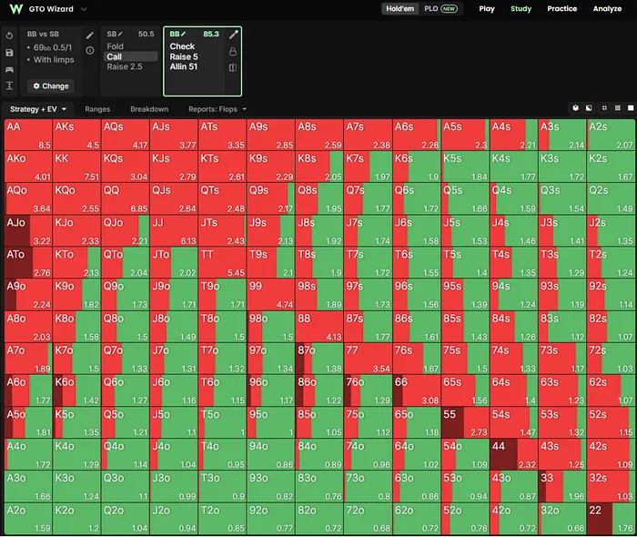The image size is (637, 537).
Task: Edit the BB vs SB spot settings pencil
Action: pyautogui.click(x=90, y=35)
